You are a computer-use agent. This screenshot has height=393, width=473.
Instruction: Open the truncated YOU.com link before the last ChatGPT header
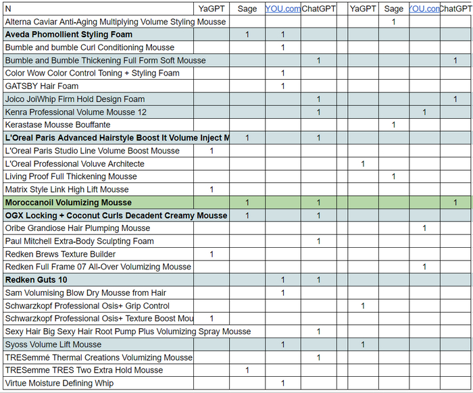pyautogui.click(x=424, y=9)
